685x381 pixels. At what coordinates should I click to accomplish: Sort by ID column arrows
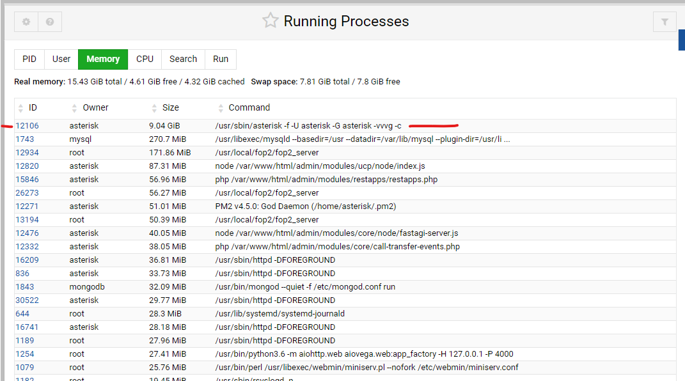[x=21, y=108]
